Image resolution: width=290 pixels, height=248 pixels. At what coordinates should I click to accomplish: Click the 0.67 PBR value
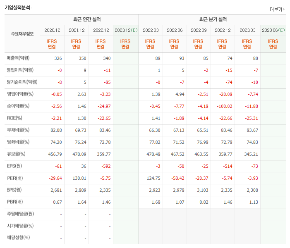tap(58, 202)
